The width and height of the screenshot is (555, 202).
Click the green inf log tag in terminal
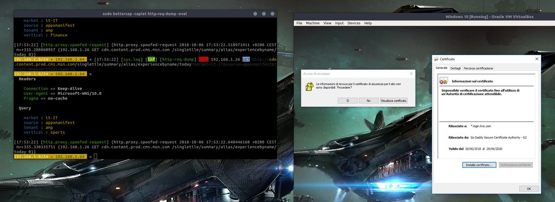click(x=151, y=59)
